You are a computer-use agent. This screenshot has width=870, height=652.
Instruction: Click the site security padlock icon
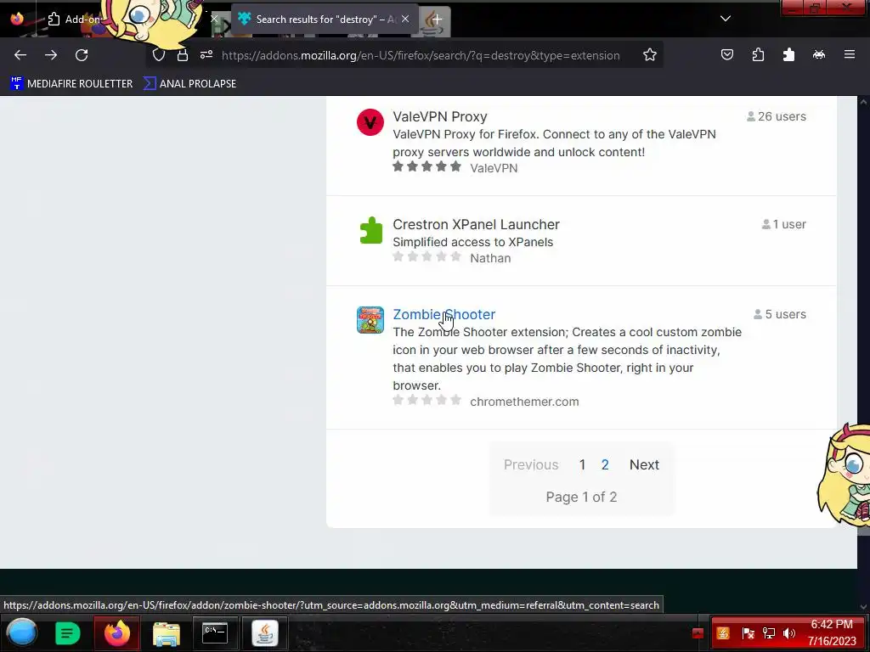pyautogui.click(x=183, y=55)
